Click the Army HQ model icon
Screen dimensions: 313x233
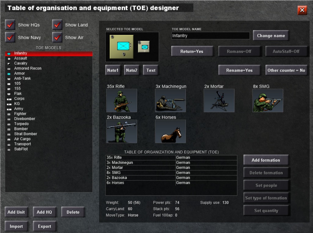pos(9,109)
